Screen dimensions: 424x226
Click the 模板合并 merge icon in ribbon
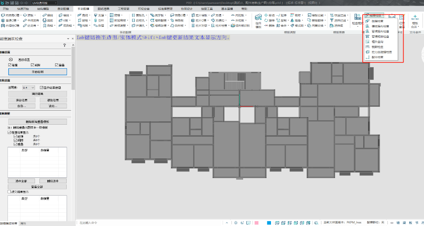414,18
